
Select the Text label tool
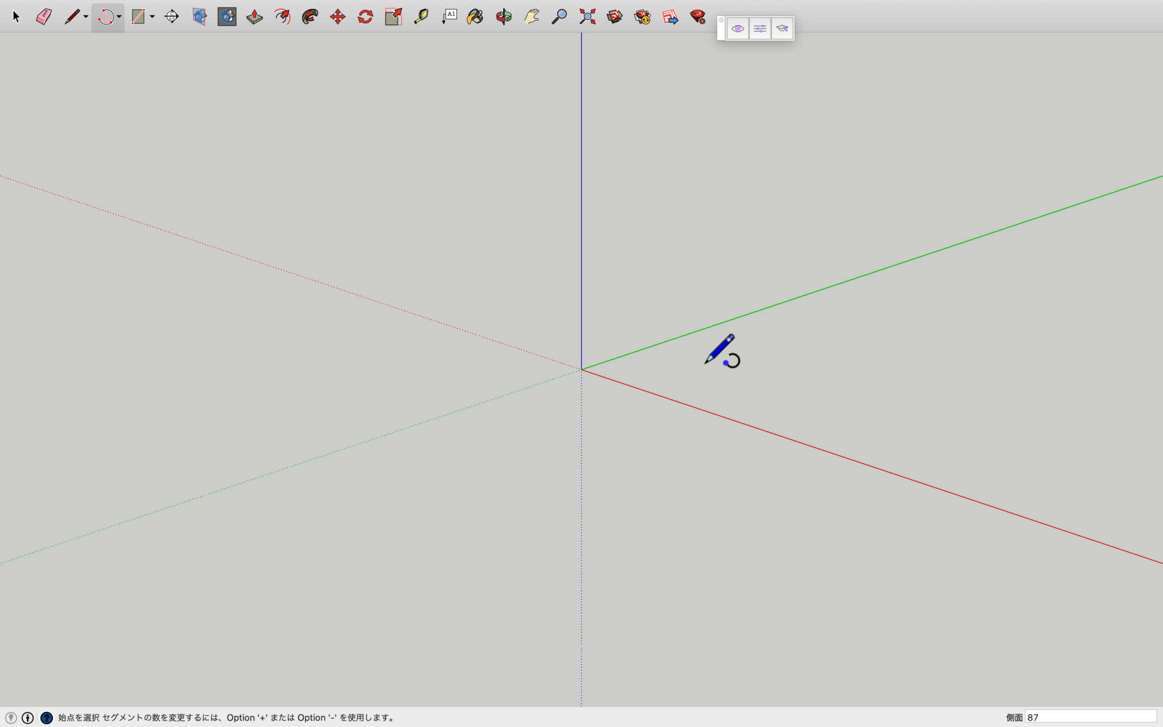click(449, 16)
